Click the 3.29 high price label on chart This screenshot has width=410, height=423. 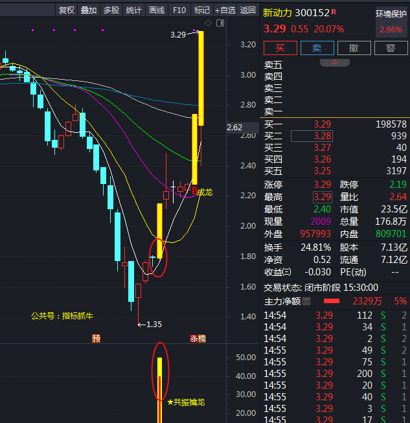pos(178,35)
